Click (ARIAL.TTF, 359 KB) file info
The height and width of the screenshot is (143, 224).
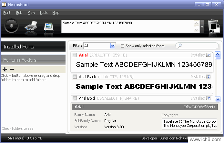point(108,55)
